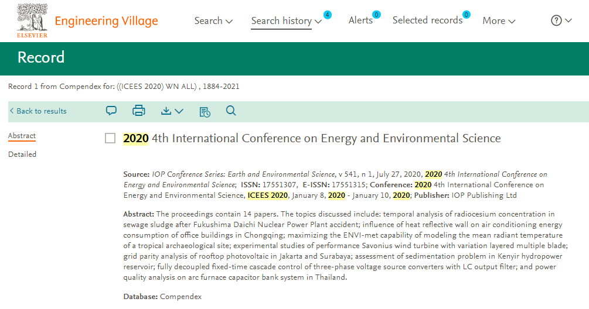
Task: Click the E-ISSN value 17551315
Action: tap(349, 185)
